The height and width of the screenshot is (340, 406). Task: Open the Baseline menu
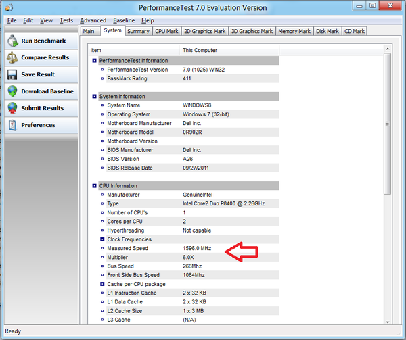[x=124, y=20]
